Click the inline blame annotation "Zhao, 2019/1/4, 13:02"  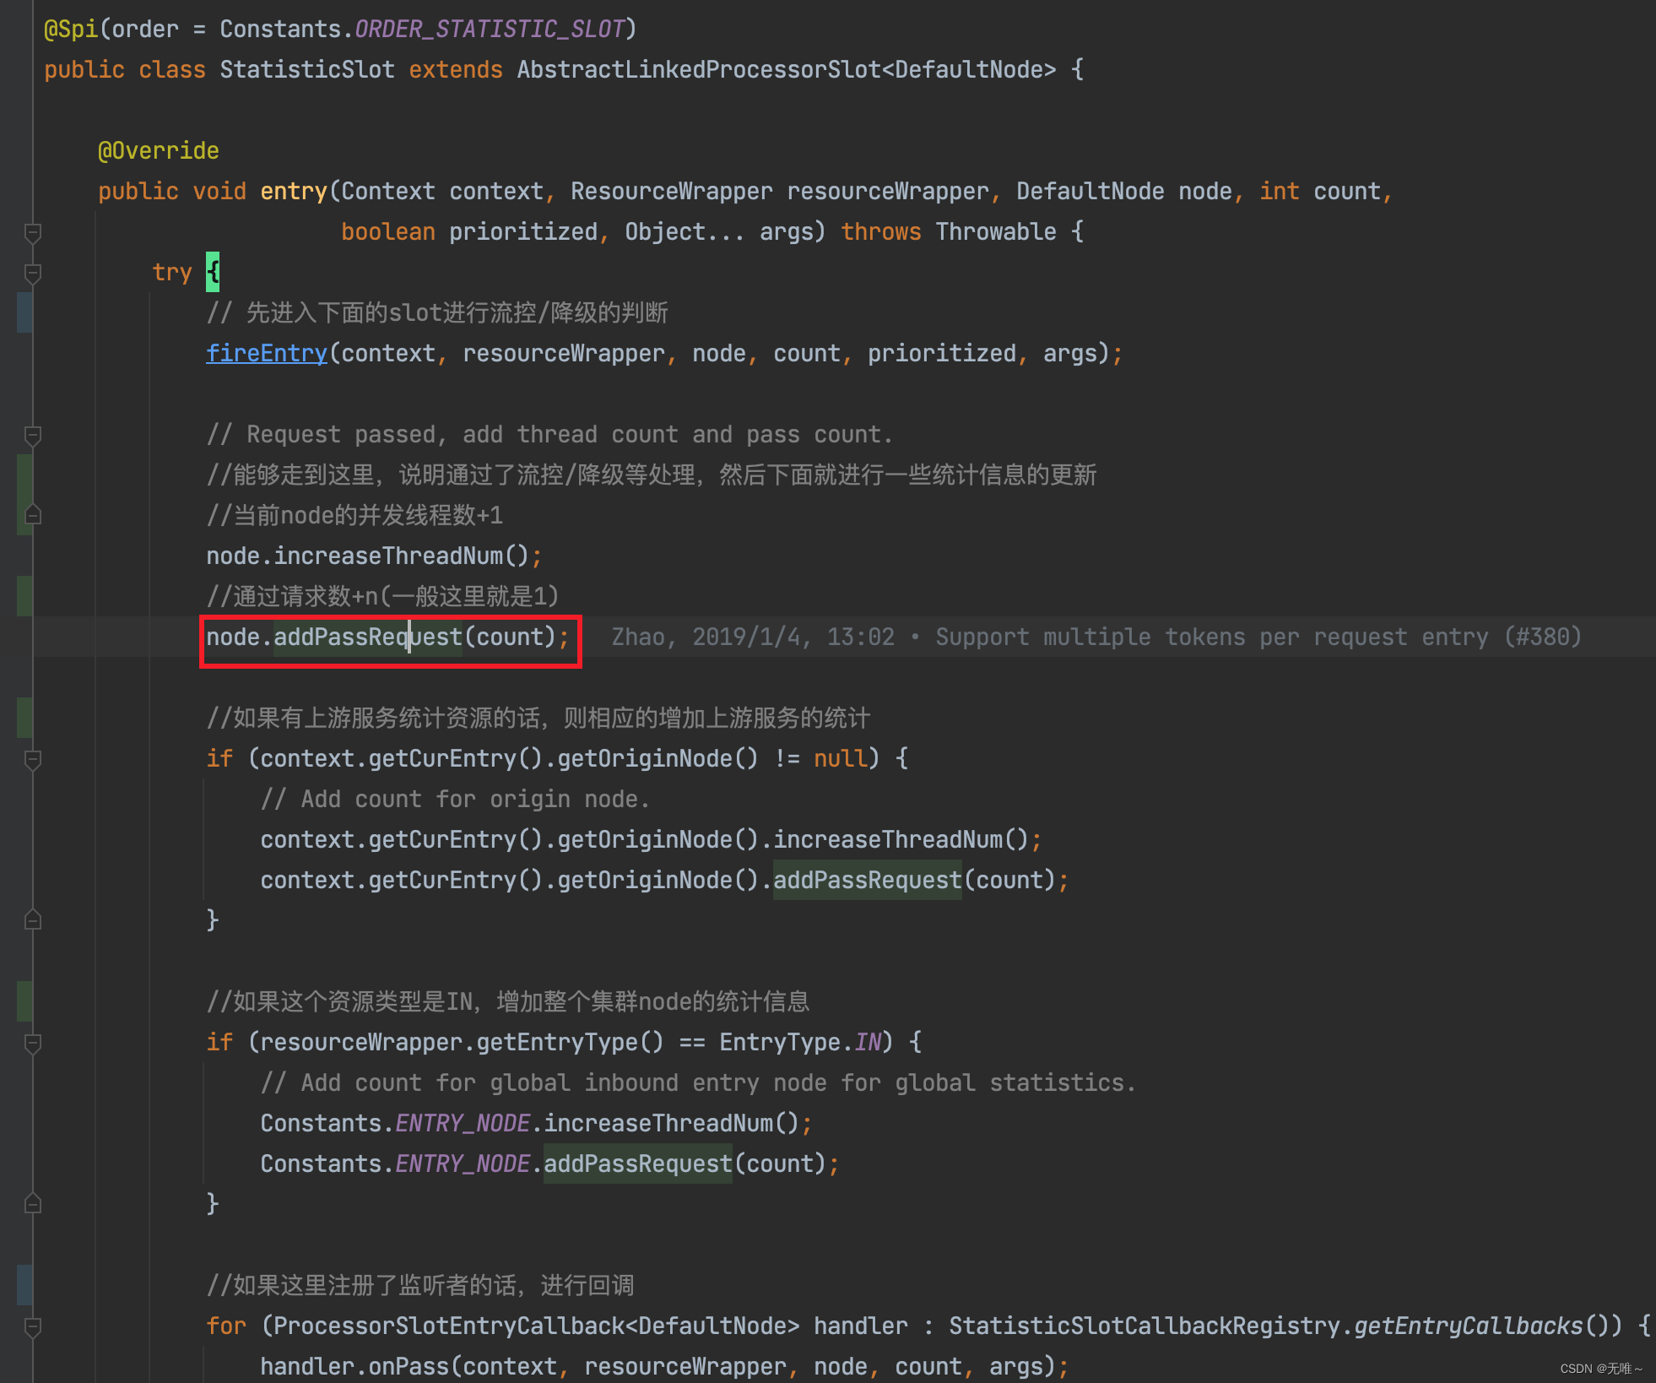(x=753, y=637)
